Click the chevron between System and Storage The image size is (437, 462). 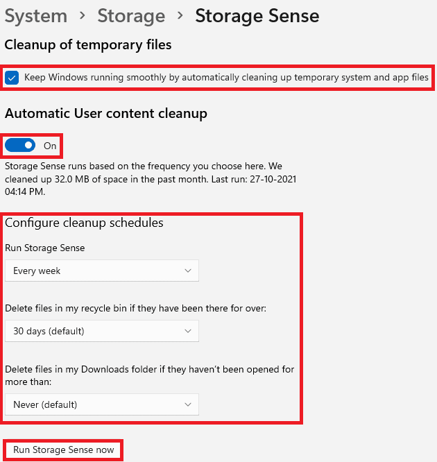point(83,16)
